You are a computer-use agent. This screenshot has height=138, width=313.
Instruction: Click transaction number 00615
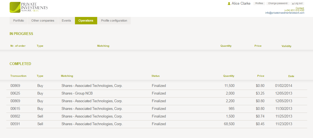point(15,109)
